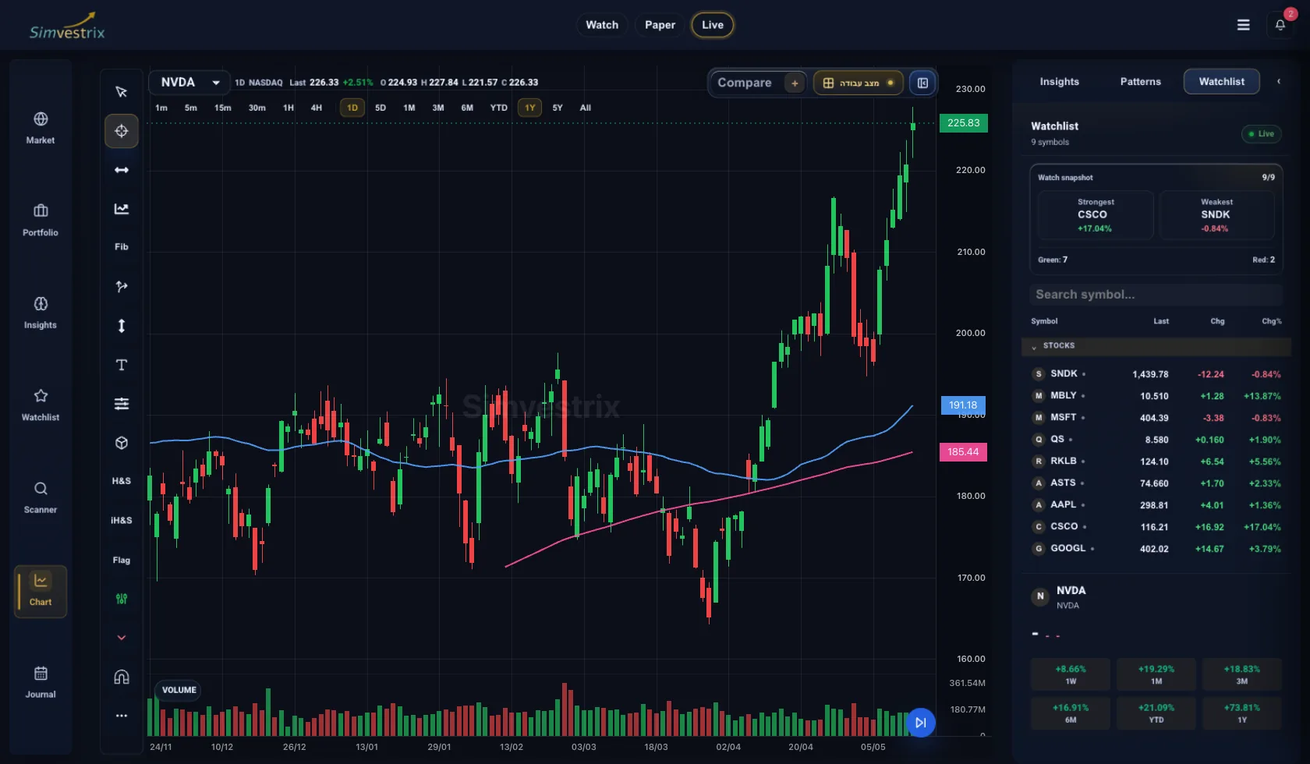Select the YTD +21.09% performance tile
This screenshot has height=764, width=1310.
pos(1156,713)
